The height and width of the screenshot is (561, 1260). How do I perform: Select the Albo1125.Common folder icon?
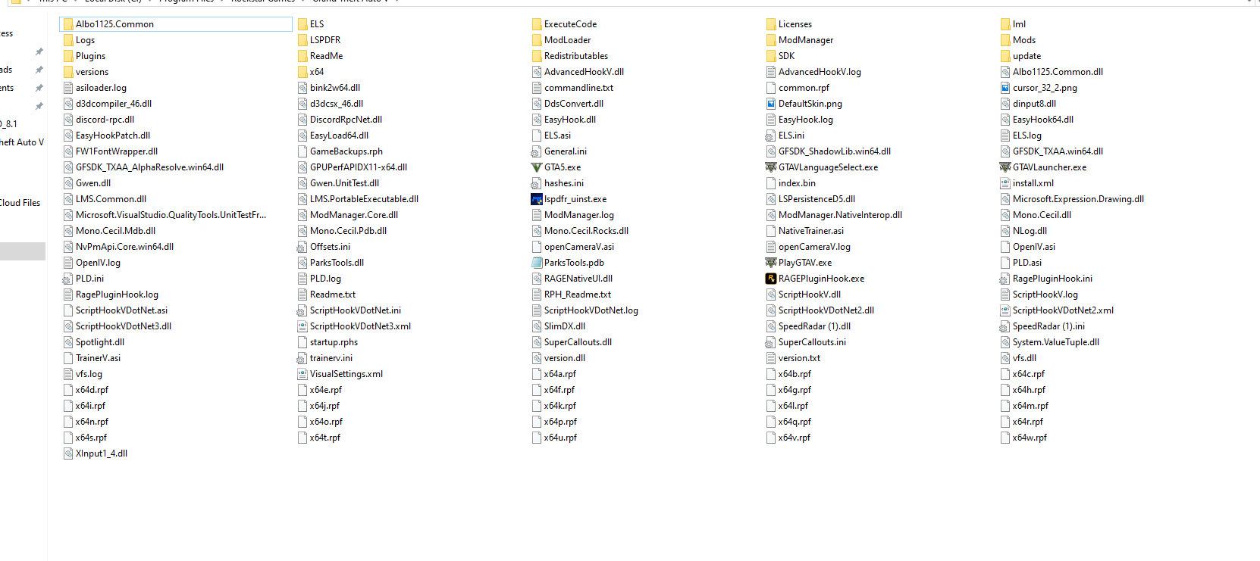[x=68, y=24]
